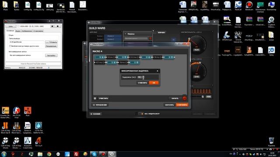Screen dimensions: 280x157
Task: Select the key 1 press-down block in the macro
Action: [112, 62]
